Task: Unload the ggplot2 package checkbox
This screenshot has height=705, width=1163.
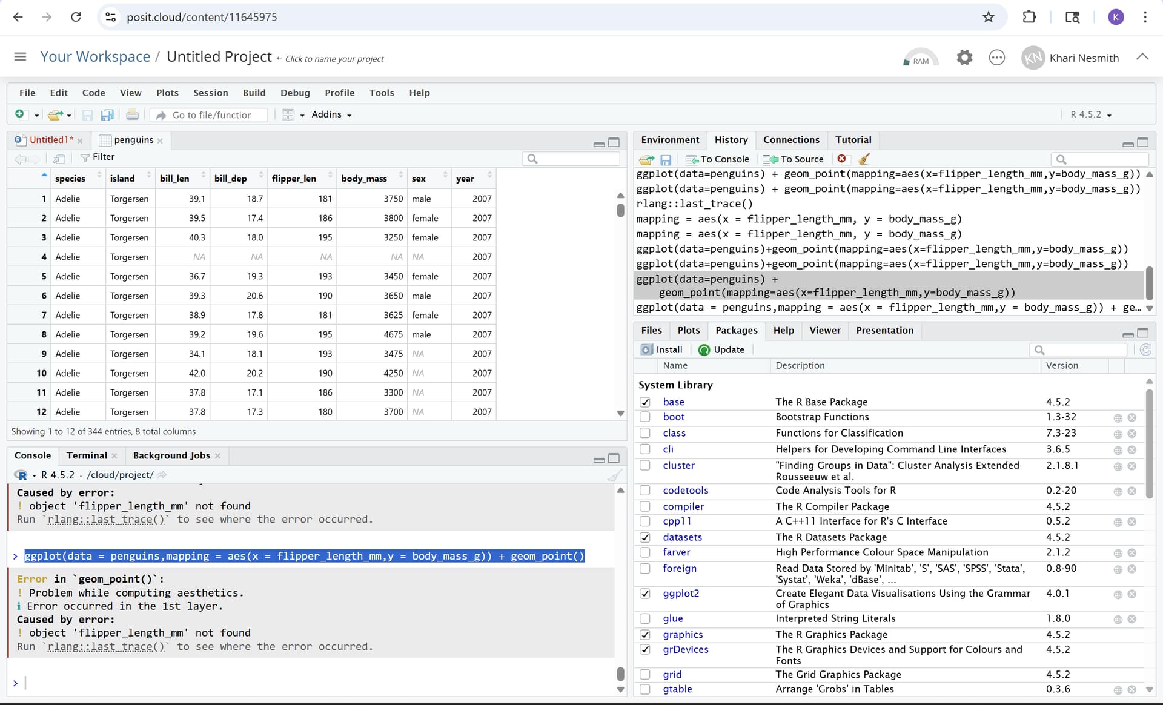Action: [645, 594]
